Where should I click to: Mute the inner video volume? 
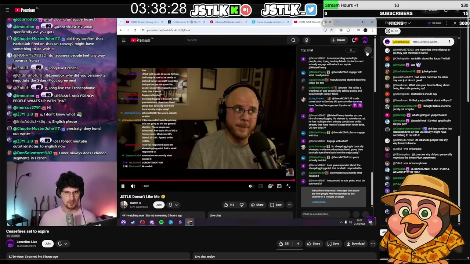pyautogui.click(x=133, y=186)
